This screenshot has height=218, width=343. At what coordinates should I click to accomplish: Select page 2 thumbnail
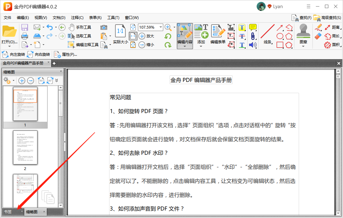pos(25,148)
